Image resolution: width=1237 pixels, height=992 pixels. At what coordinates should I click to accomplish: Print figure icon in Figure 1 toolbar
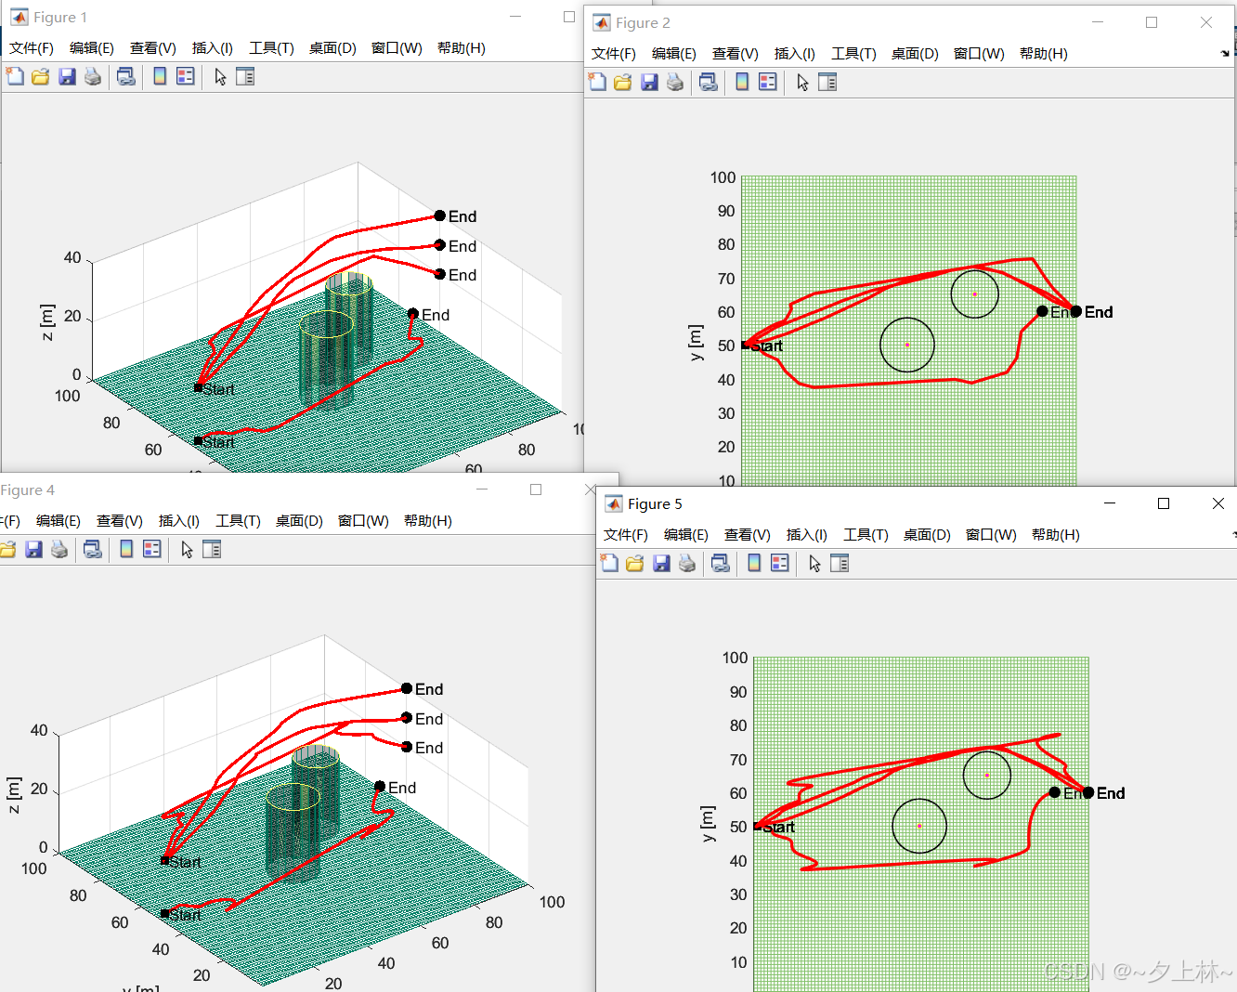point(93,76)
